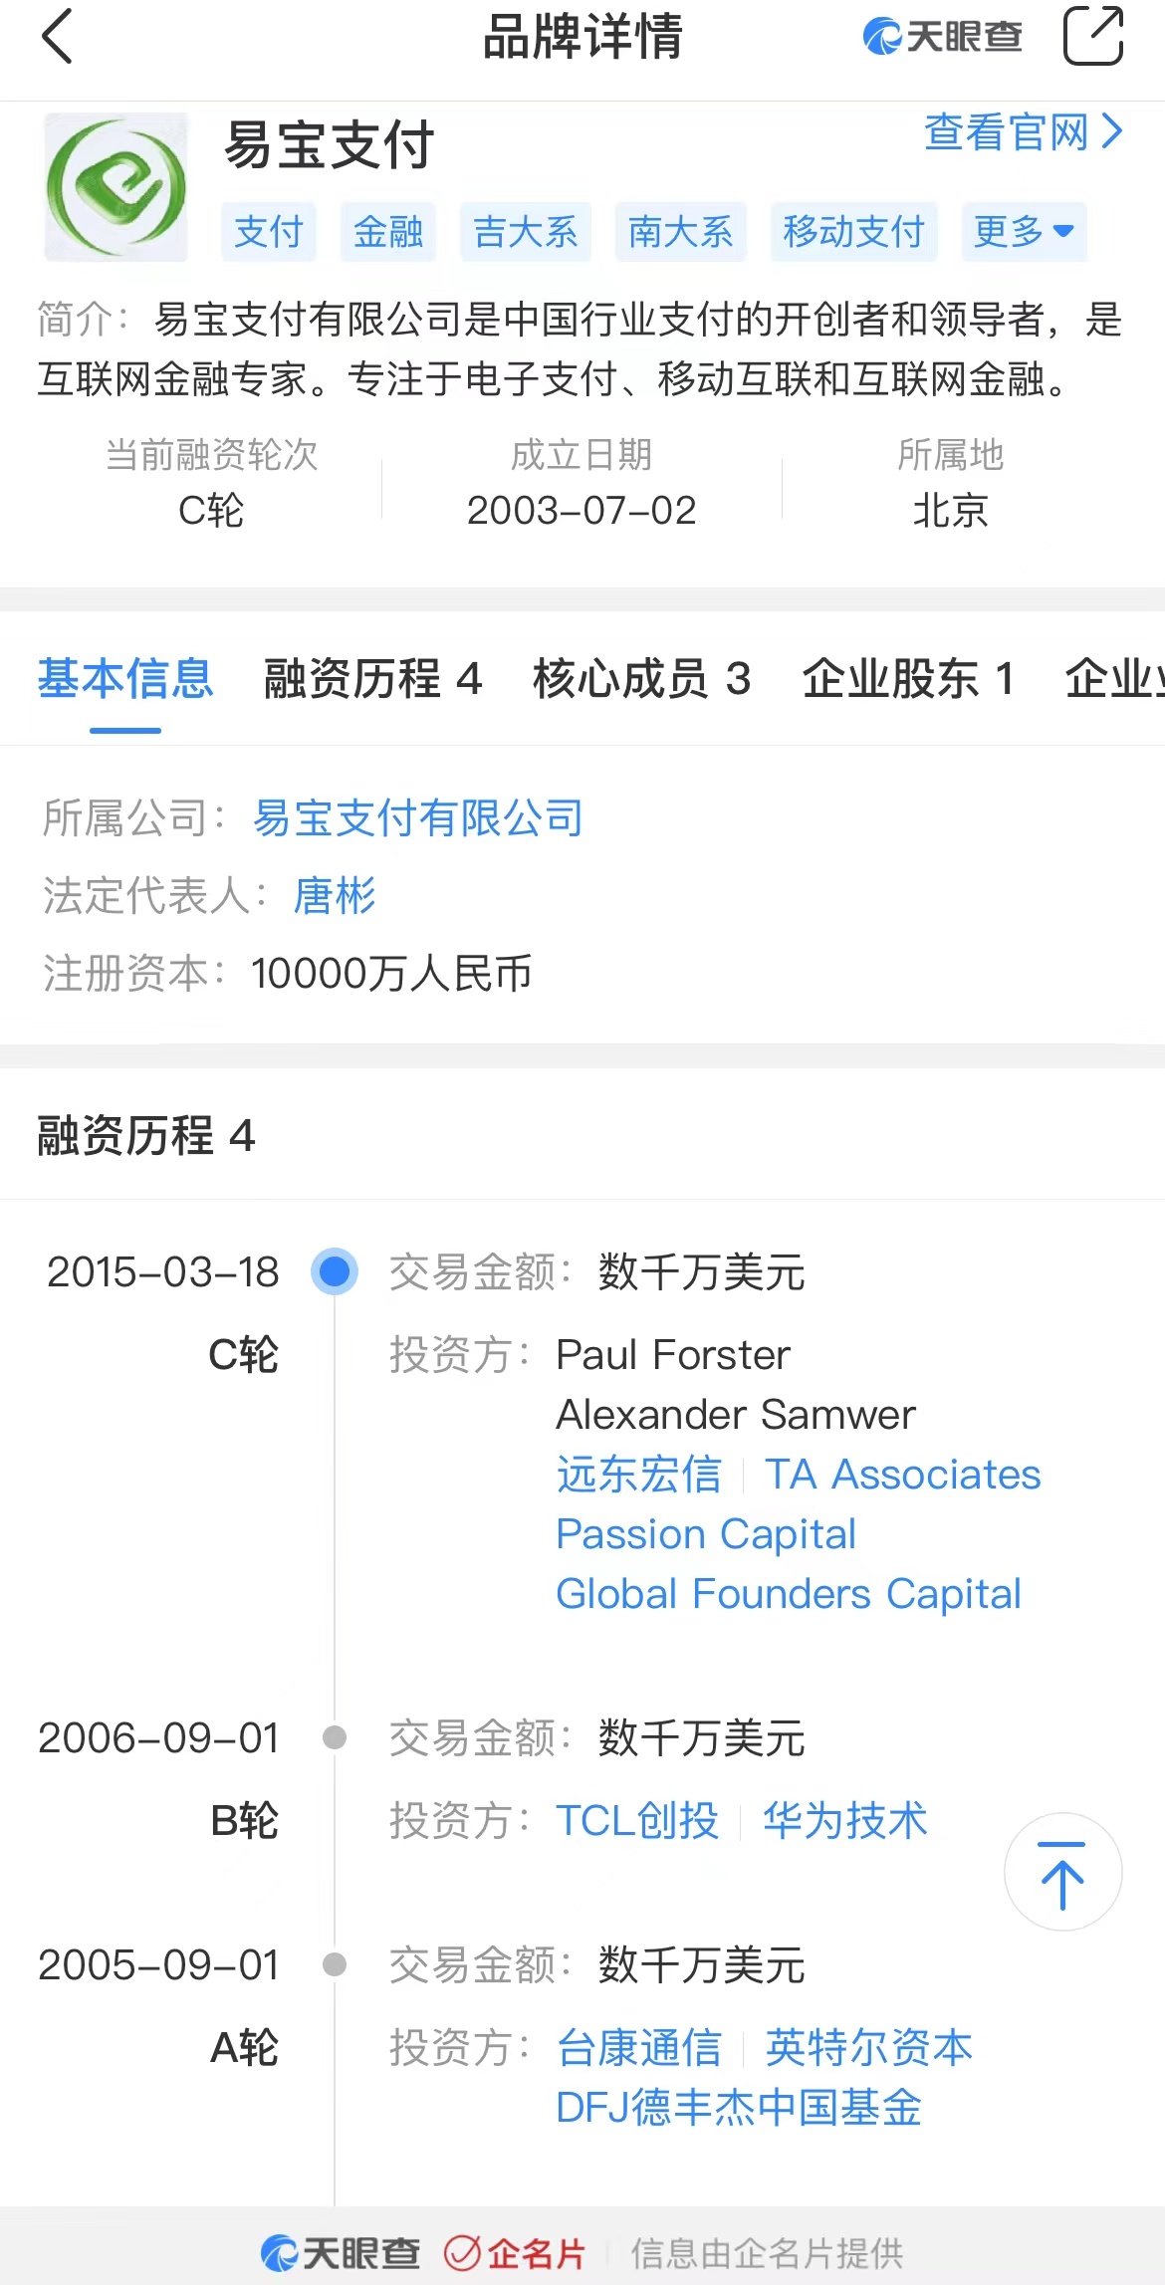Open legal representative 唐彬

(335, 896)
